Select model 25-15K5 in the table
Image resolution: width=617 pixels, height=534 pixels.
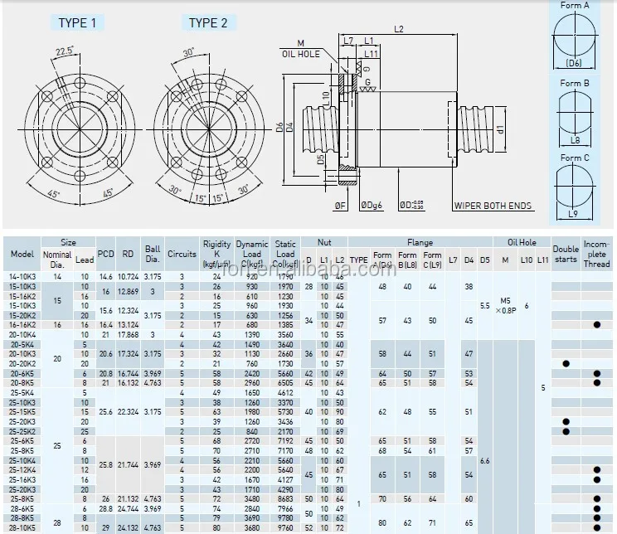click(22, 411)
